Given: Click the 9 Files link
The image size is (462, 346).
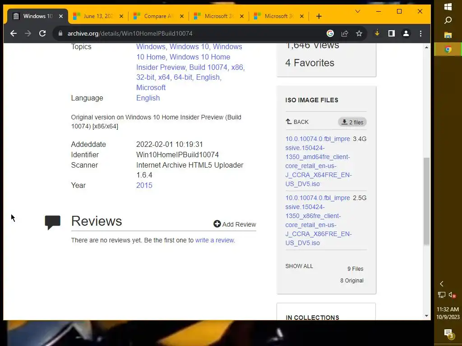Looking at the screenshot, I should tap(356, 269).
